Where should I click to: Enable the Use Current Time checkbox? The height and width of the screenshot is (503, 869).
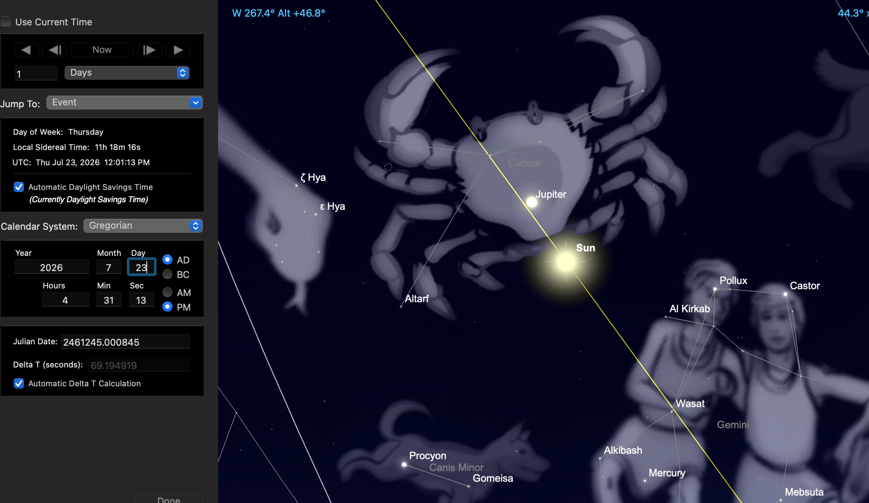6,22
